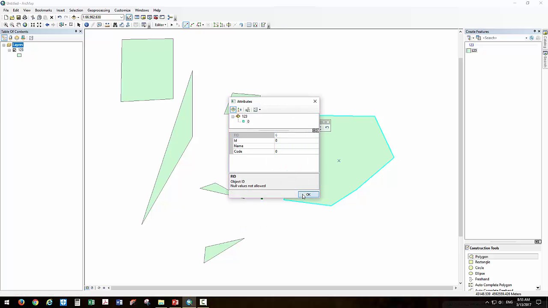The width and height of the screenshot is (548, 308).
Task: Select the Select Elements black arrow tool
Action: click(x=79, y=25)
